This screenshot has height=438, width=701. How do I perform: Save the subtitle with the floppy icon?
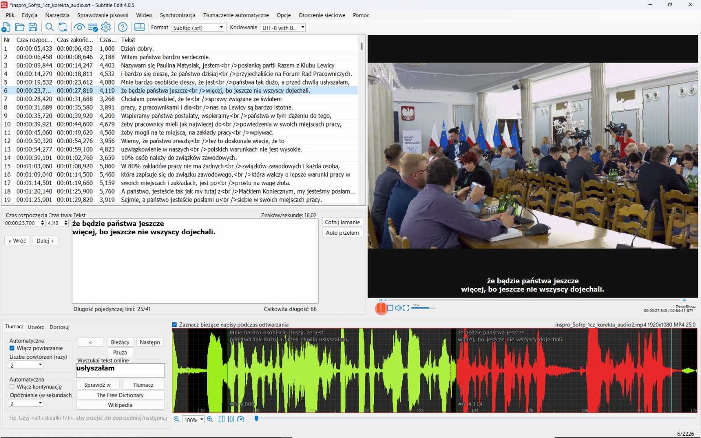(x=33, y=27)
